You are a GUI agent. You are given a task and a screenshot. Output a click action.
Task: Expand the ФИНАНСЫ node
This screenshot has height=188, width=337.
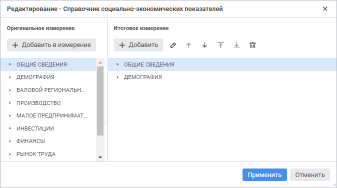10,141
